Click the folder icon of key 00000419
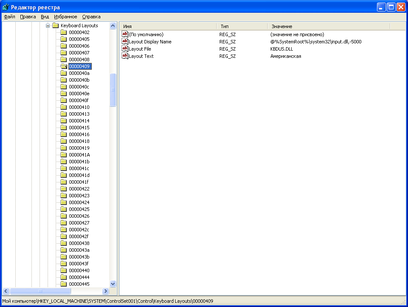The image size is (408, 307). click(63, 148)
